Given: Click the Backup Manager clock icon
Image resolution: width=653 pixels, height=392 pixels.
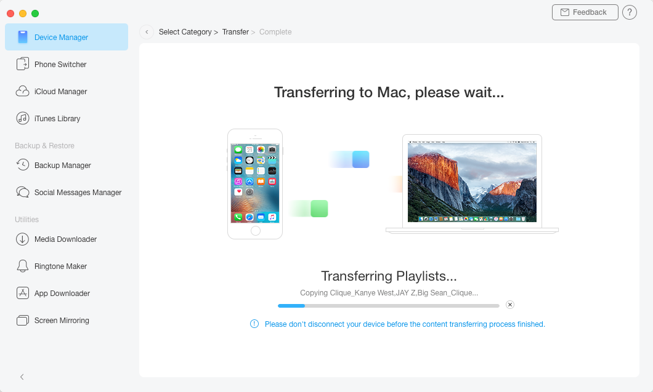Looking at the screenshot, I should pos(23,166).
